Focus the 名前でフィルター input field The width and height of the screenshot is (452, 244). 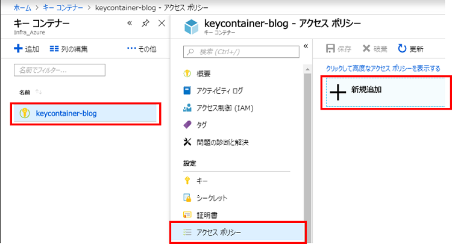point(60,70)
